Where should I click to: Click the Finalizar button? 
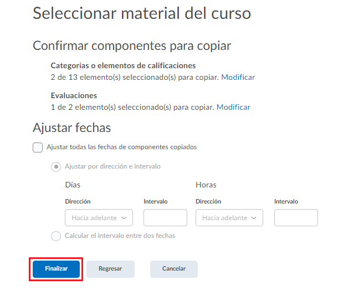pyautogui.click(x=56, y=269)
